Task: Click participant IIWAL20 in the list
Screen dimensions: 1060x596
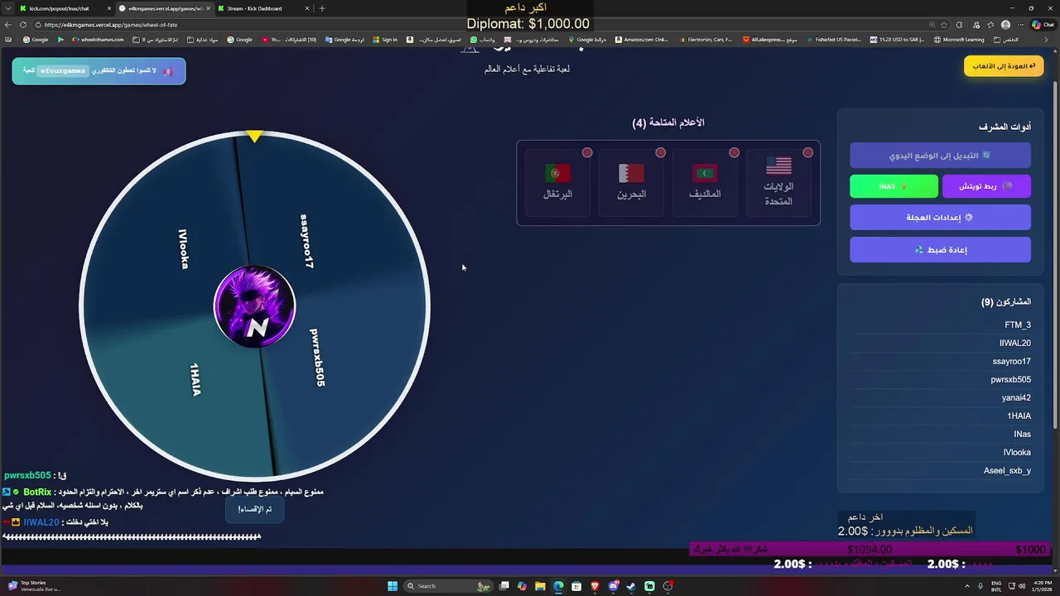Action: point(941,343)
